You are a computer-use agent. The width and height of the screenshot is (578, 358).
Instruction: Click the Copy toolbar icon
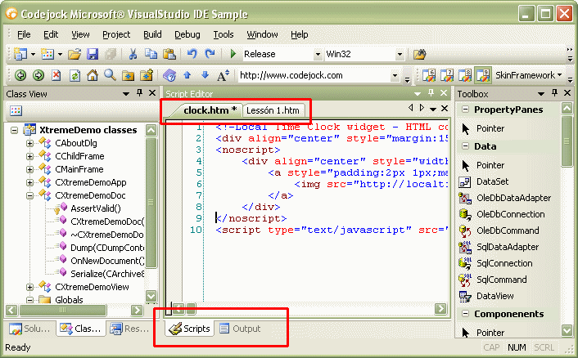click(151, 55)
